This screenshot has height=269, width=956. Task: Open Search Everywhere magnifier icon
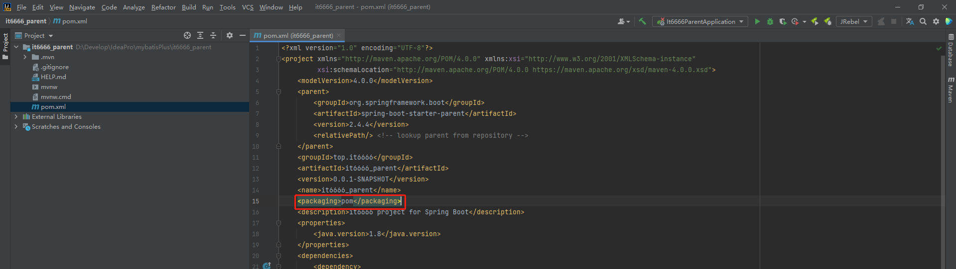tap(923, 21)
